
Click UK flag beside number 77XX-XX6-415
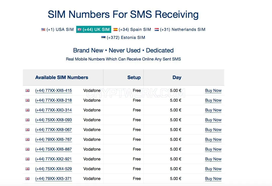click(x=27, y=91)
